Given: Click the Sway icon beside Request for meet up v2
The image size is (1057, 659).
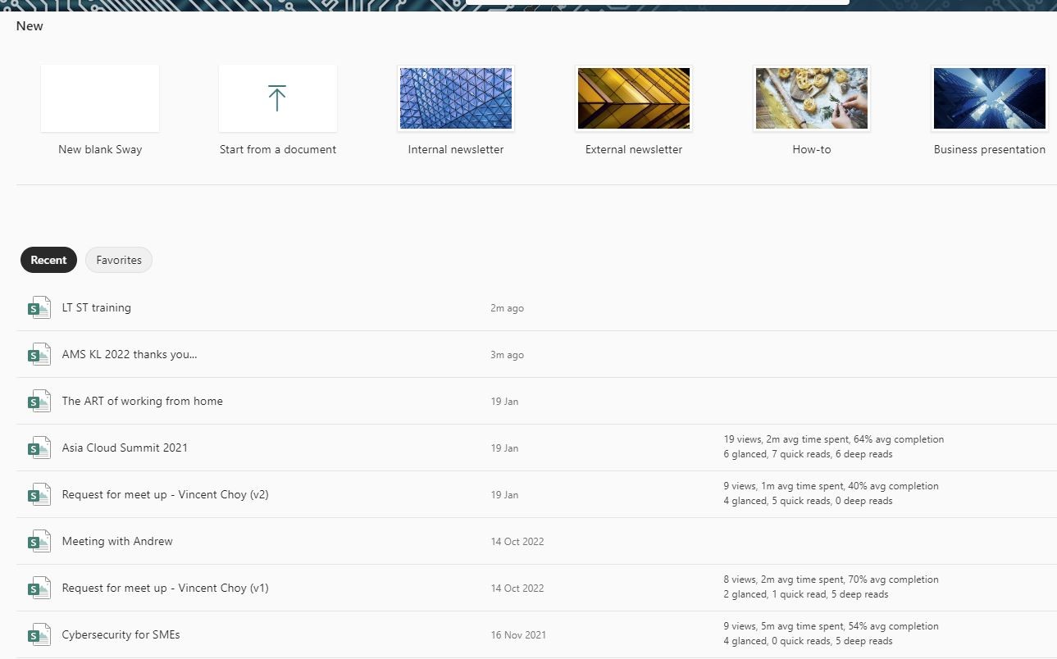Looking at the screenshot, I should 39,494.
